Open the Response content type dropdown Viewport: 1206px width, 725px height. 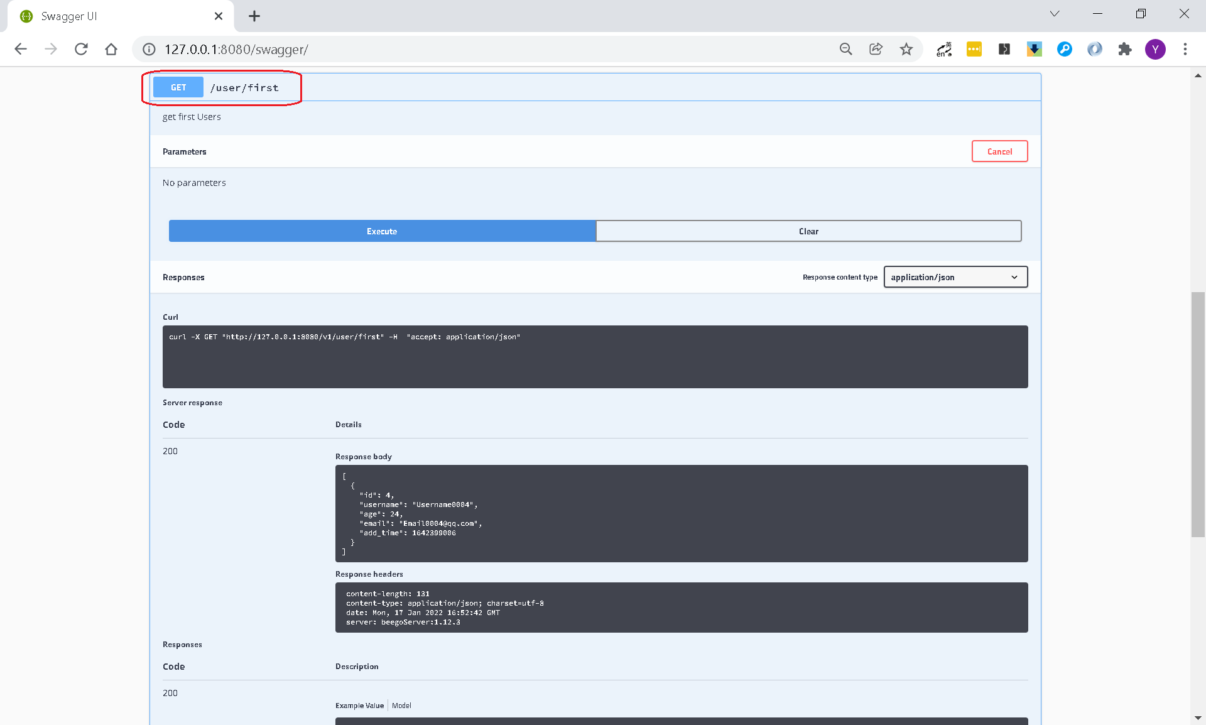[955, 277]
